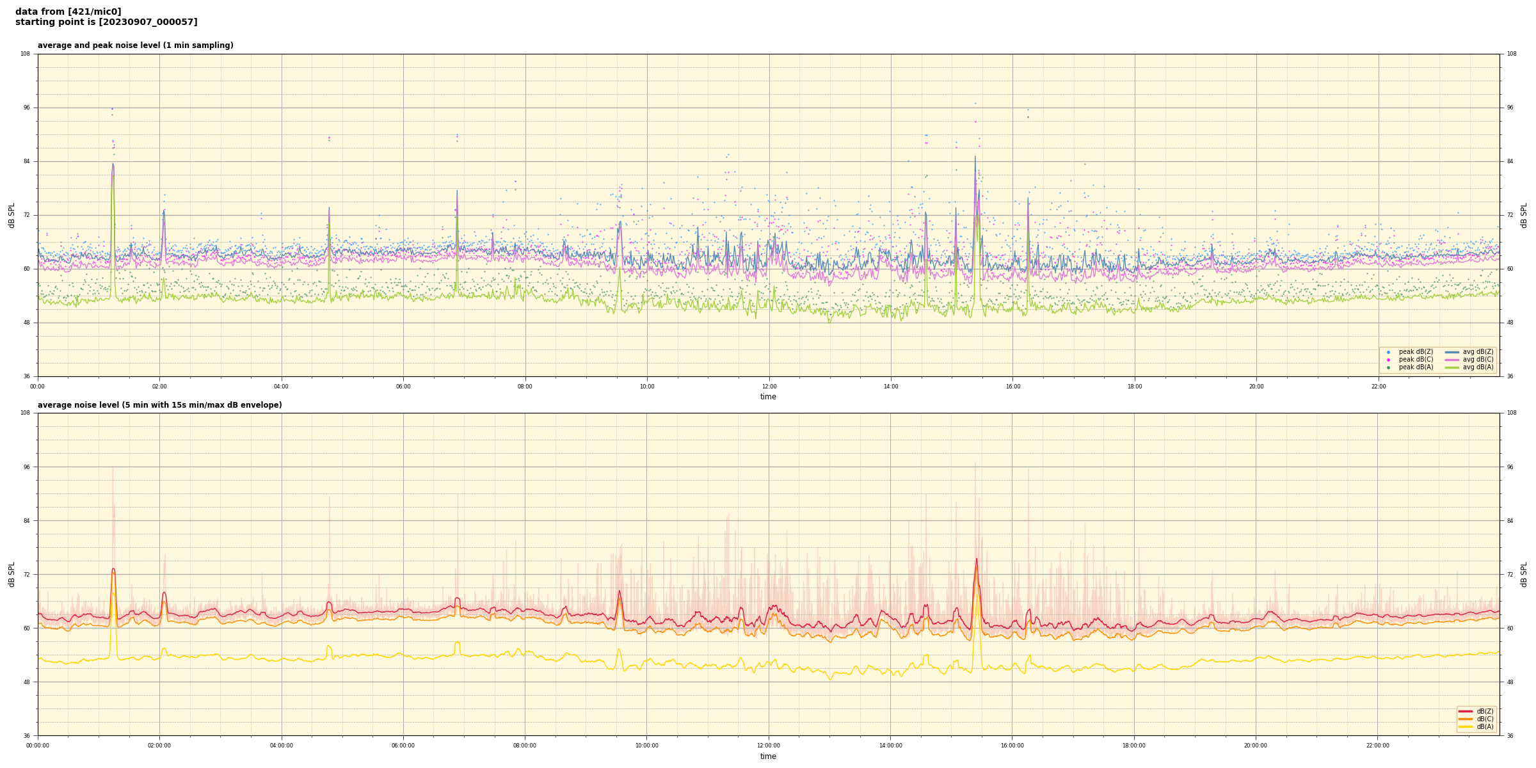Click the lower chart's left 'dB SPL' axis label

(x=12, y=574)
